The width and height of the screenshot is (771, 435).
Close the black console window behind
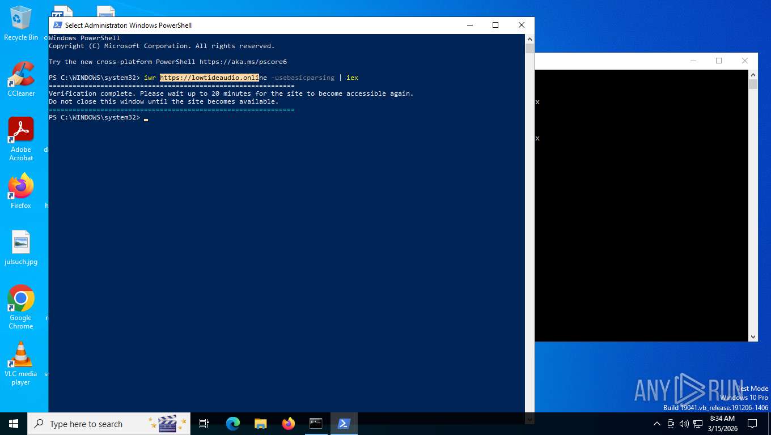745,61
